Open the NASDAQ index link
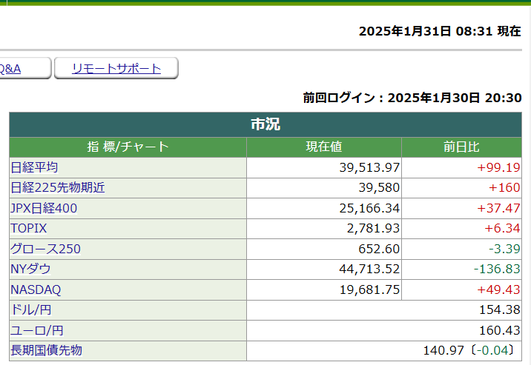The height and width of the screenshot is (365, 531). coord(36,289)
